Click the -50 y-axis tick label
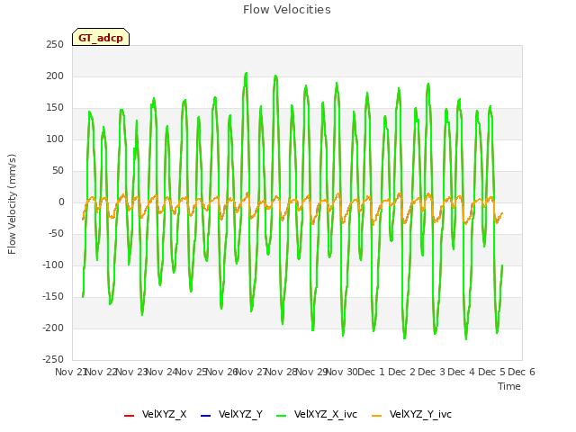 (x=56, y=234)
